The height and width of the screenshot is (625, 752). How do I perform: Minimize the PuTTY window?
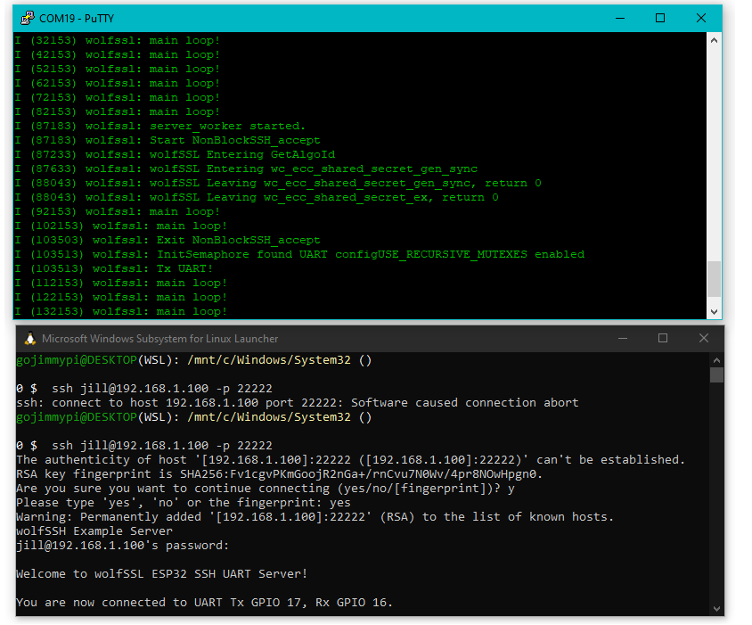coord(619,17)
